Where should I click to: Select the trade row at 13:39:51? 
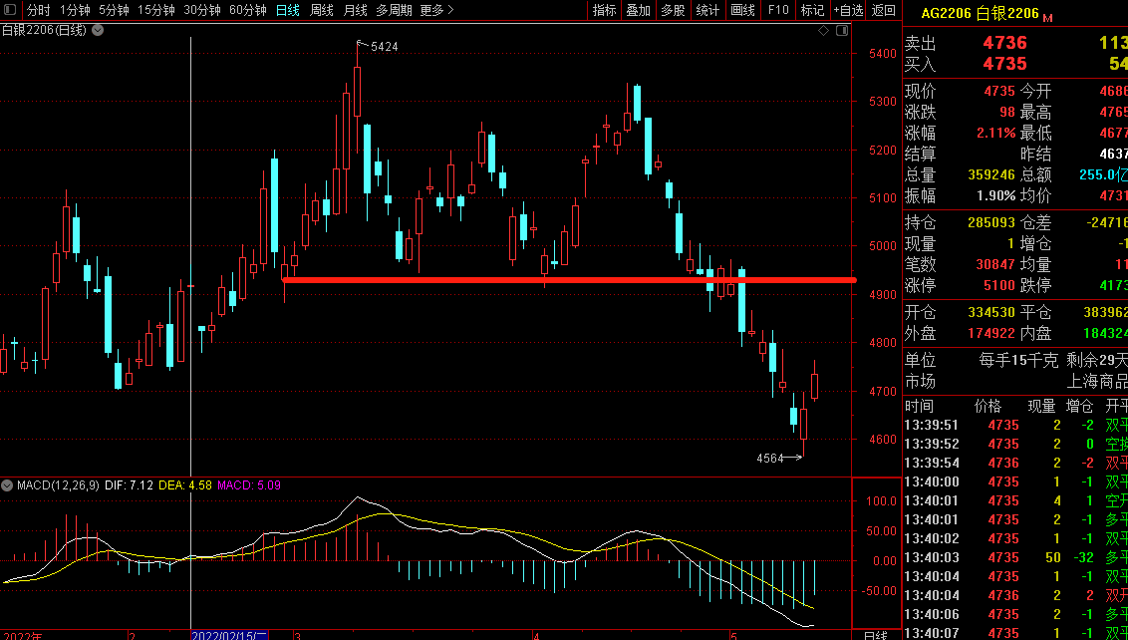1015,425
